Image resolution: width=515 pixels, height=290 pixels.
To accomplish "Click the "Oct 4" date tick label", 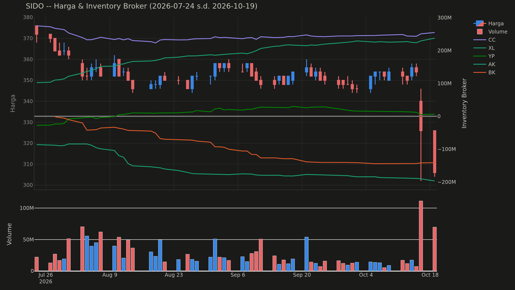I will (x=366, y=275).
